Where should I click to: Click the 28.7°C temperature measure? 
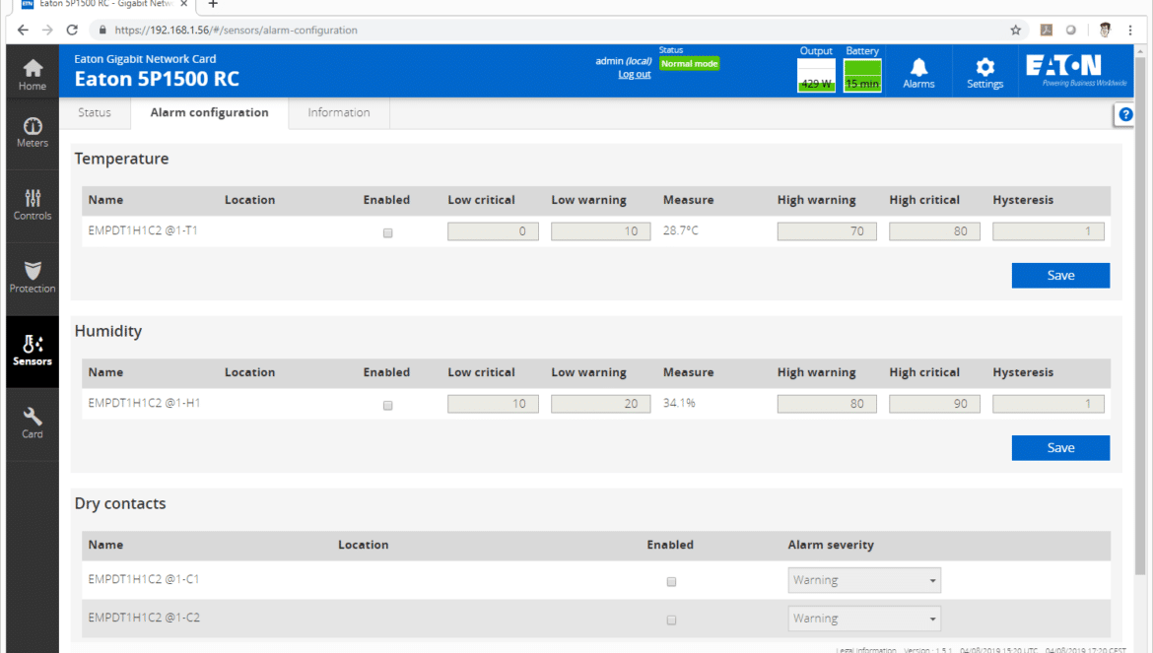pyautogui.click(x=681, y=230)
